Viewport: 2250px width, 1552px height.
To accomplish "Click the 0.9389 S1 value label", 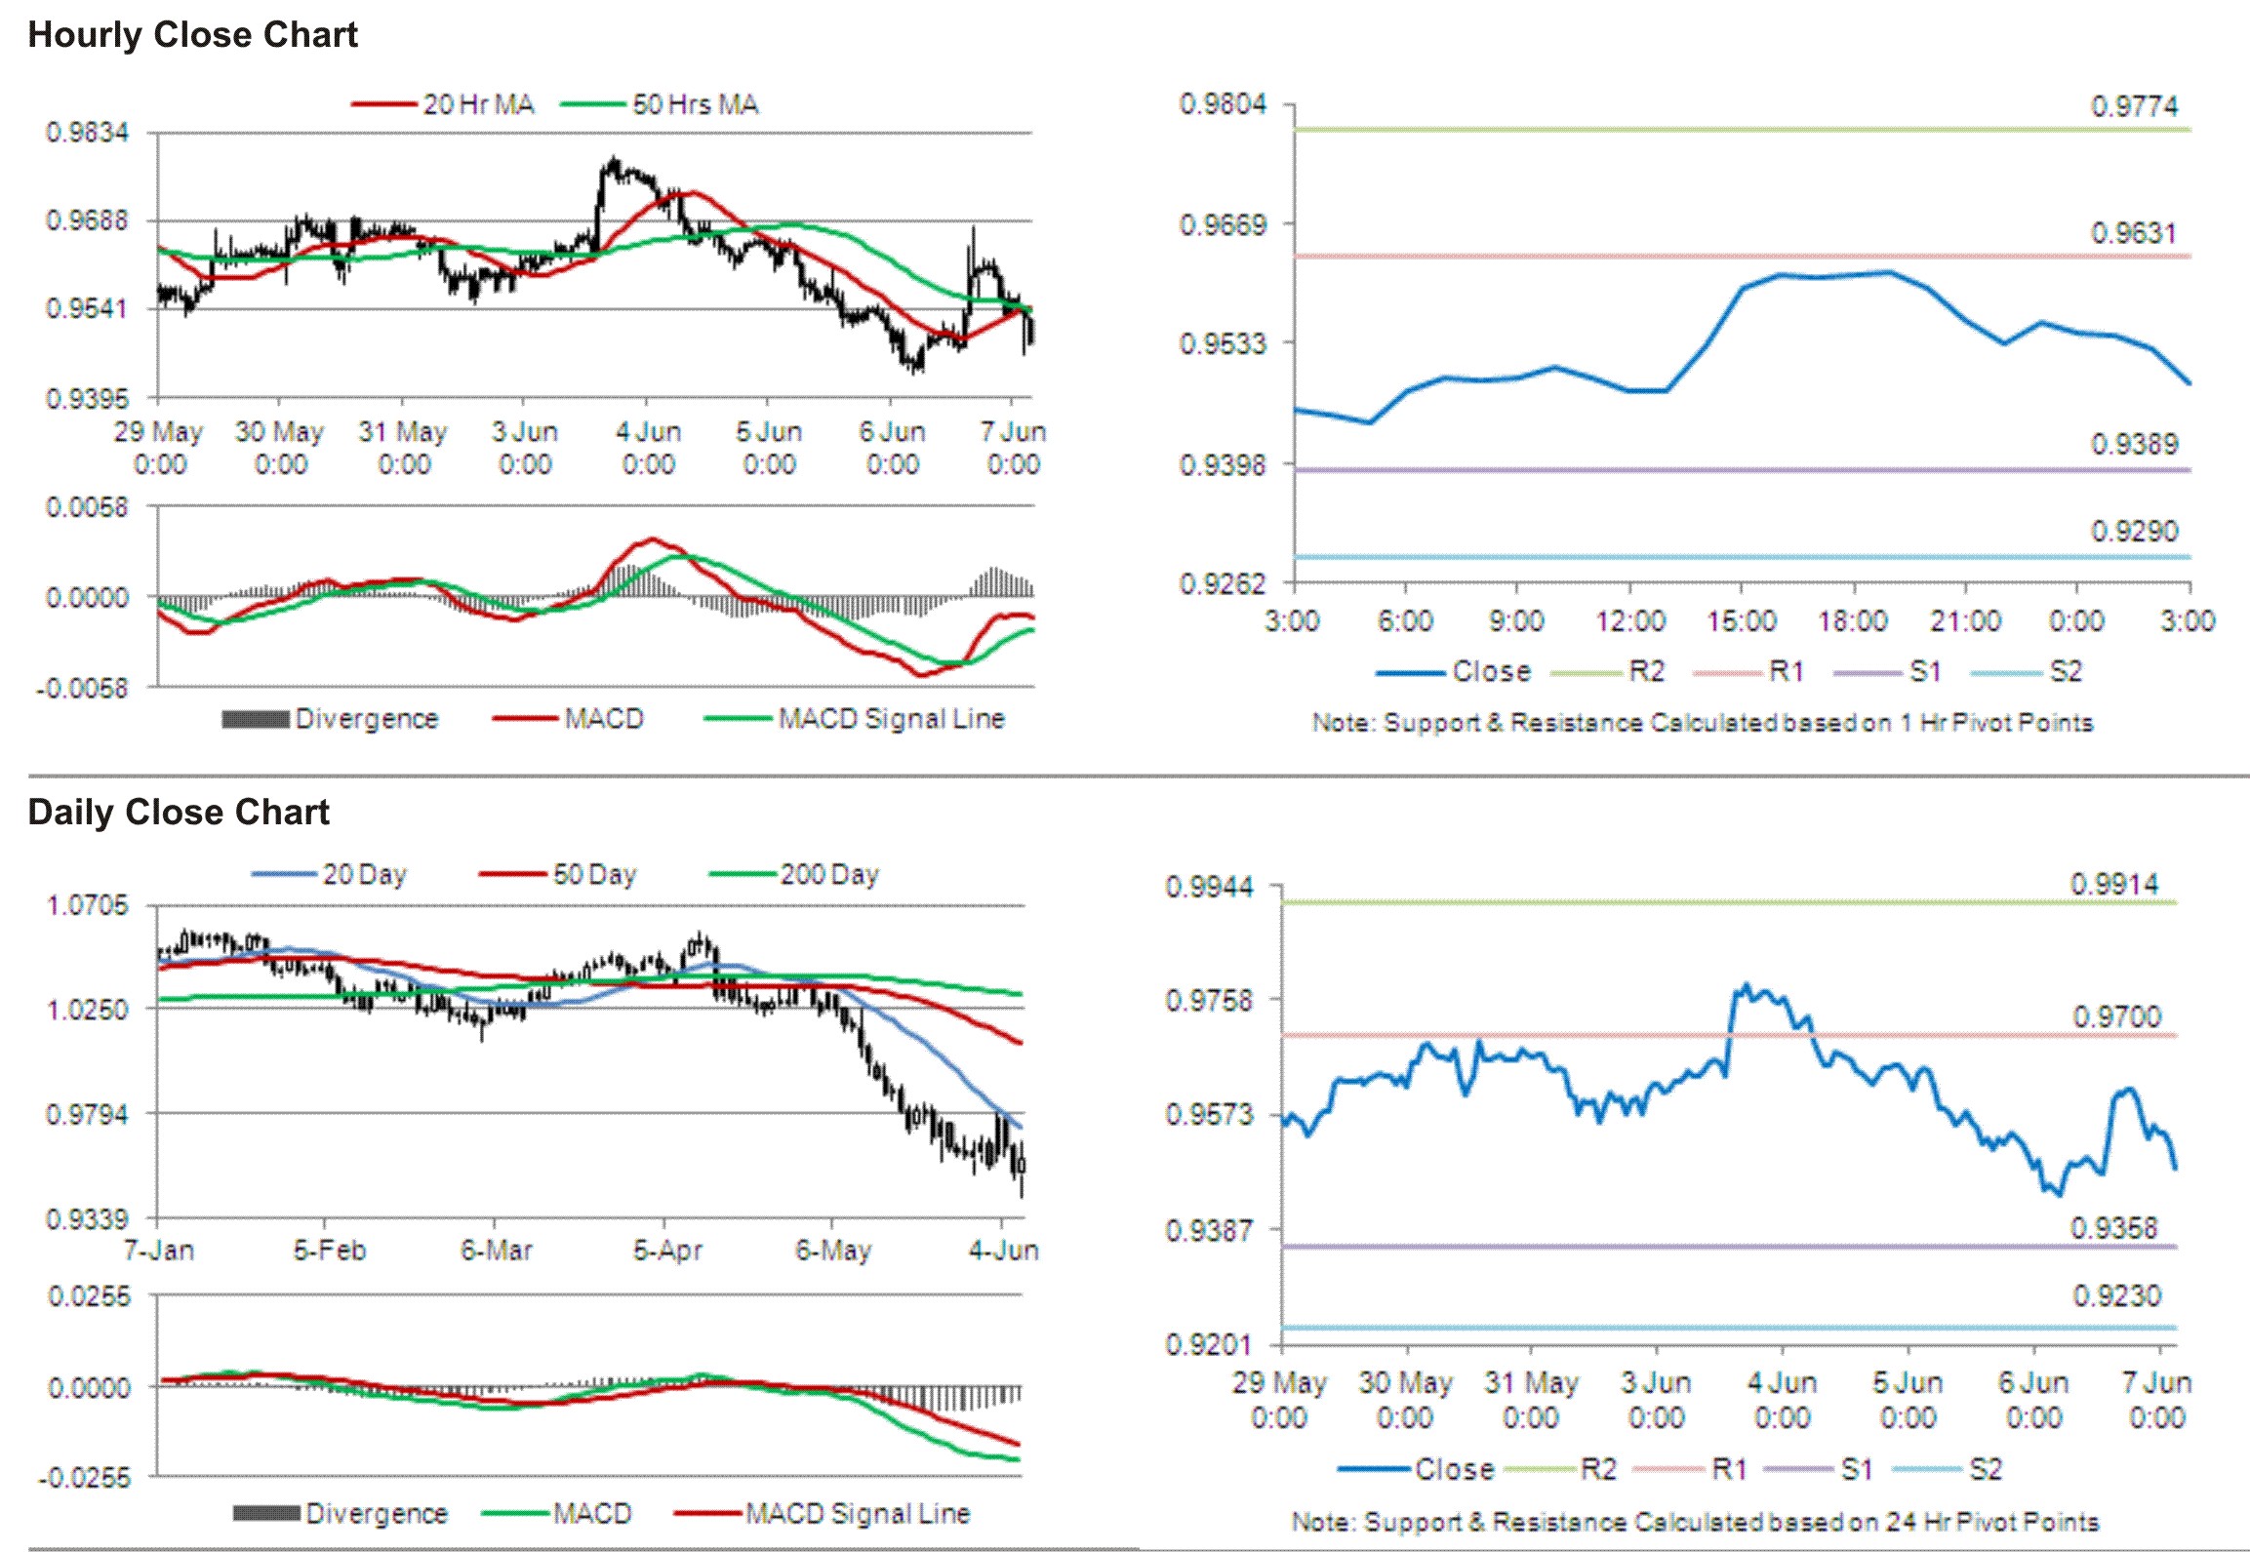I will 2134,445.
